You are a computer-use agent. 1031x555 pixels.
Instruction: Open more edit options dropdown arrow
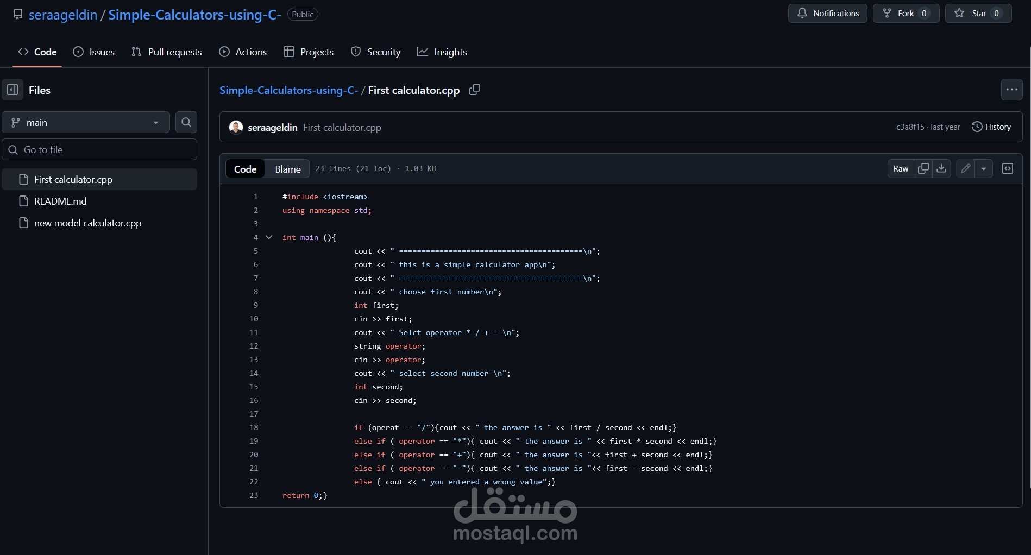[984, 168]
